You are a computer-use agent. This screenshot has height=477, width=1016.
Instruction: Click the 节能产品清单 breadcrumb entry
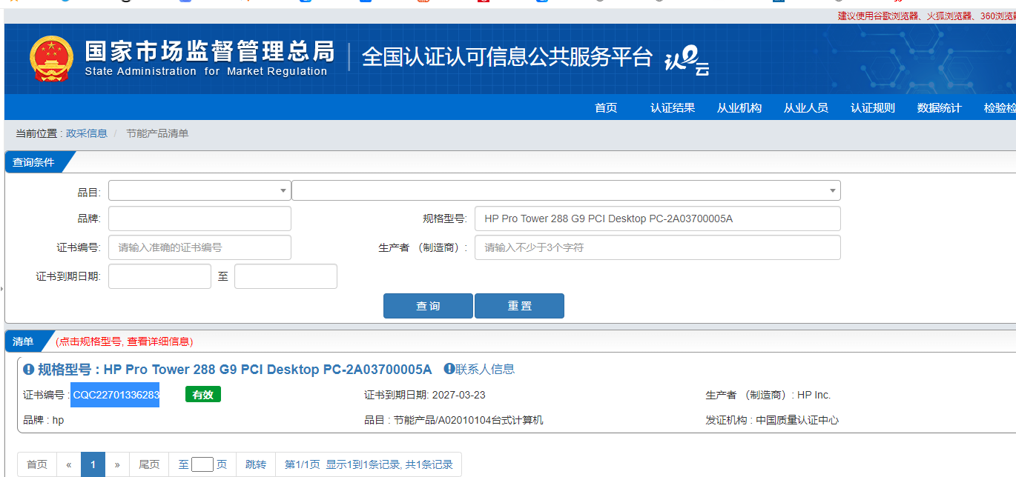pos(157,133)
